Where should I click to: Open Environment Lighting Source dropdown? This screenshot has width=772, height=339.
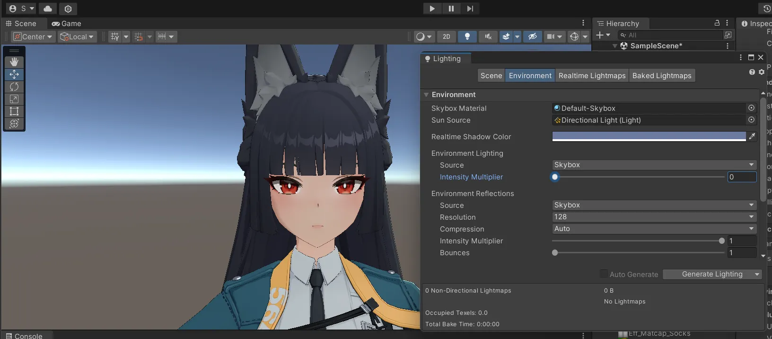click(654, 165)
